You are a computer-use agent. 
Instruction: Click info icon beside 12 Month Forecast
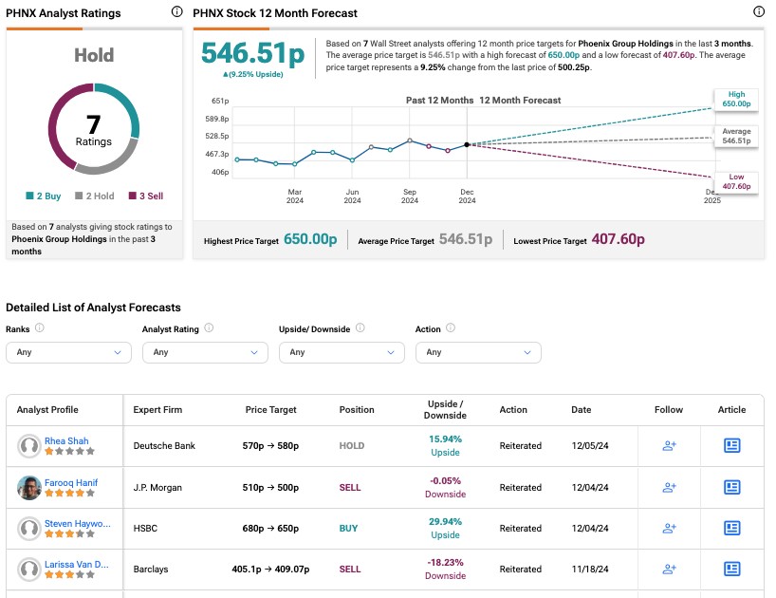758,12
